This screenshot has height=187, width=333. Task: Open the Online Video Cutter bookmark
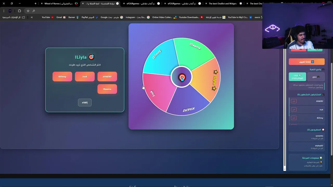coord(164,17)
